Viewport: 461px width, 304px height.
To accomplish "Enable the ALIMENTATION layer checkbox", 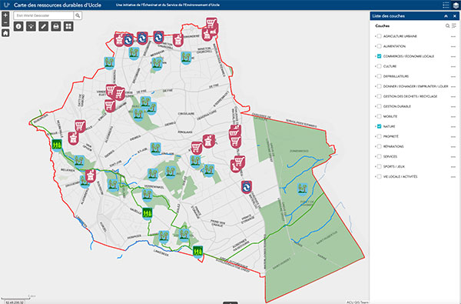I will (x=380, y=46).
